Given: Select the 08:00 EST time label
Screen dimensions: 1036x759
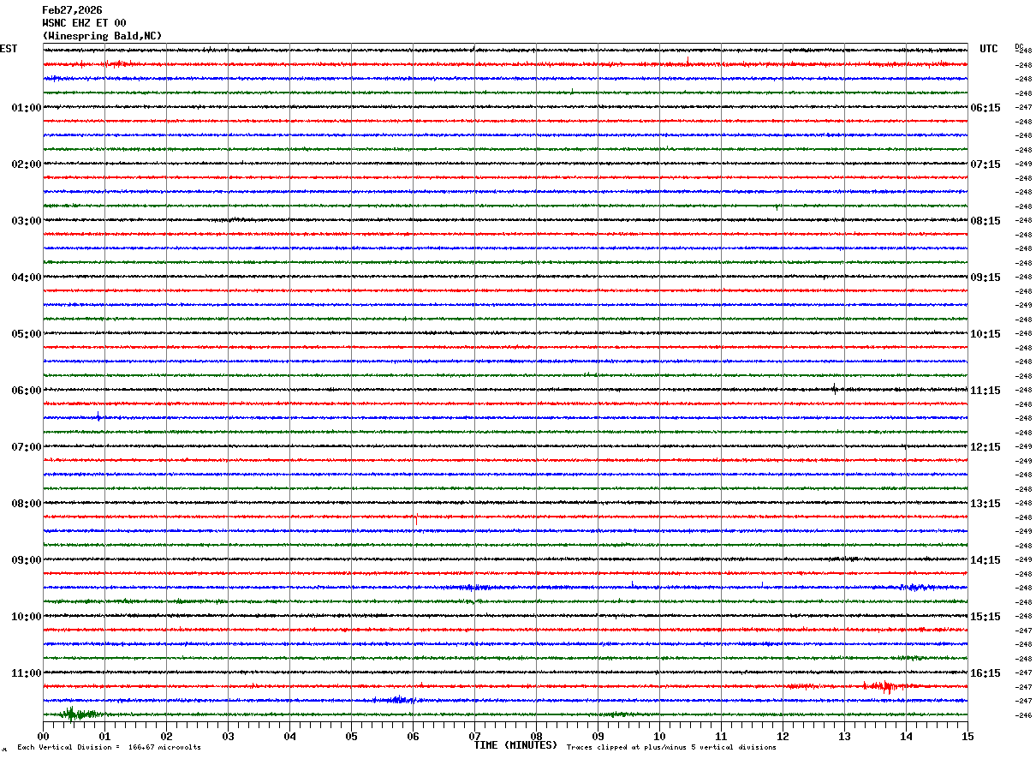Looking at the screenshot, I should pos(27,504).
